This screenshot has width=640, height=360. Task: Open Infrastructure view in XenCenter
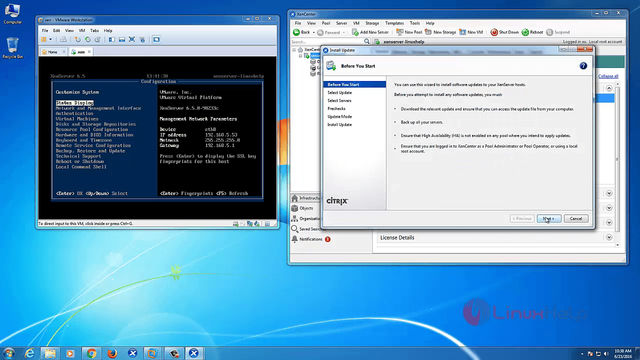306,198
